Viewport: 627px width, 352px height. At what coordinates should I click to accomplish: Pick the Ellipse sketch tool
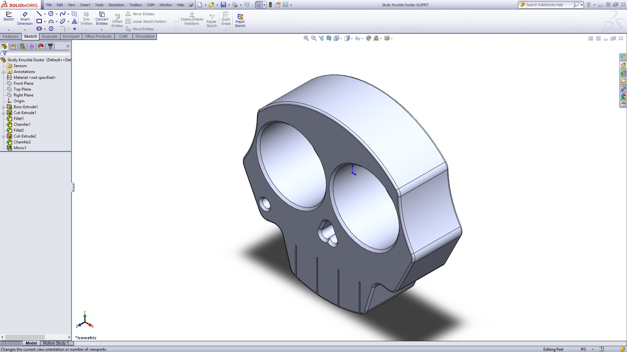(63, 21)
